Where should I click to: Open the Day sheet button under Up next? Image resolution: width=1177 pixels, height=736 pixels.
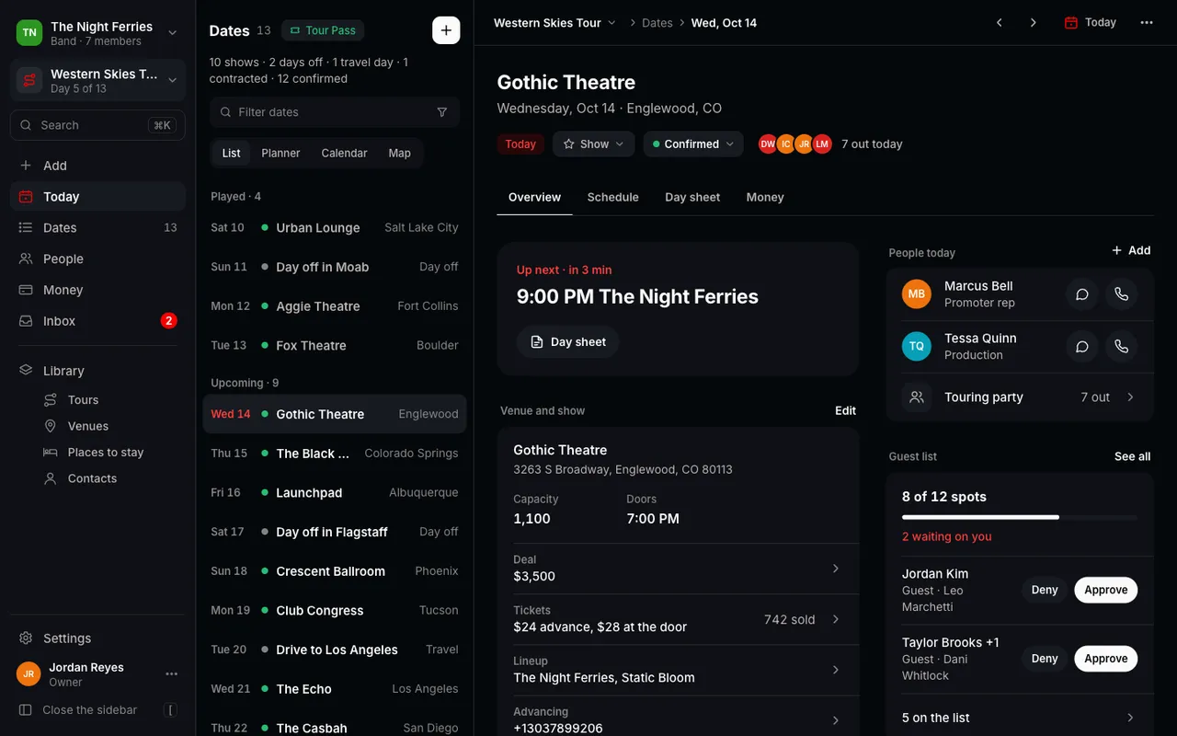567,342
